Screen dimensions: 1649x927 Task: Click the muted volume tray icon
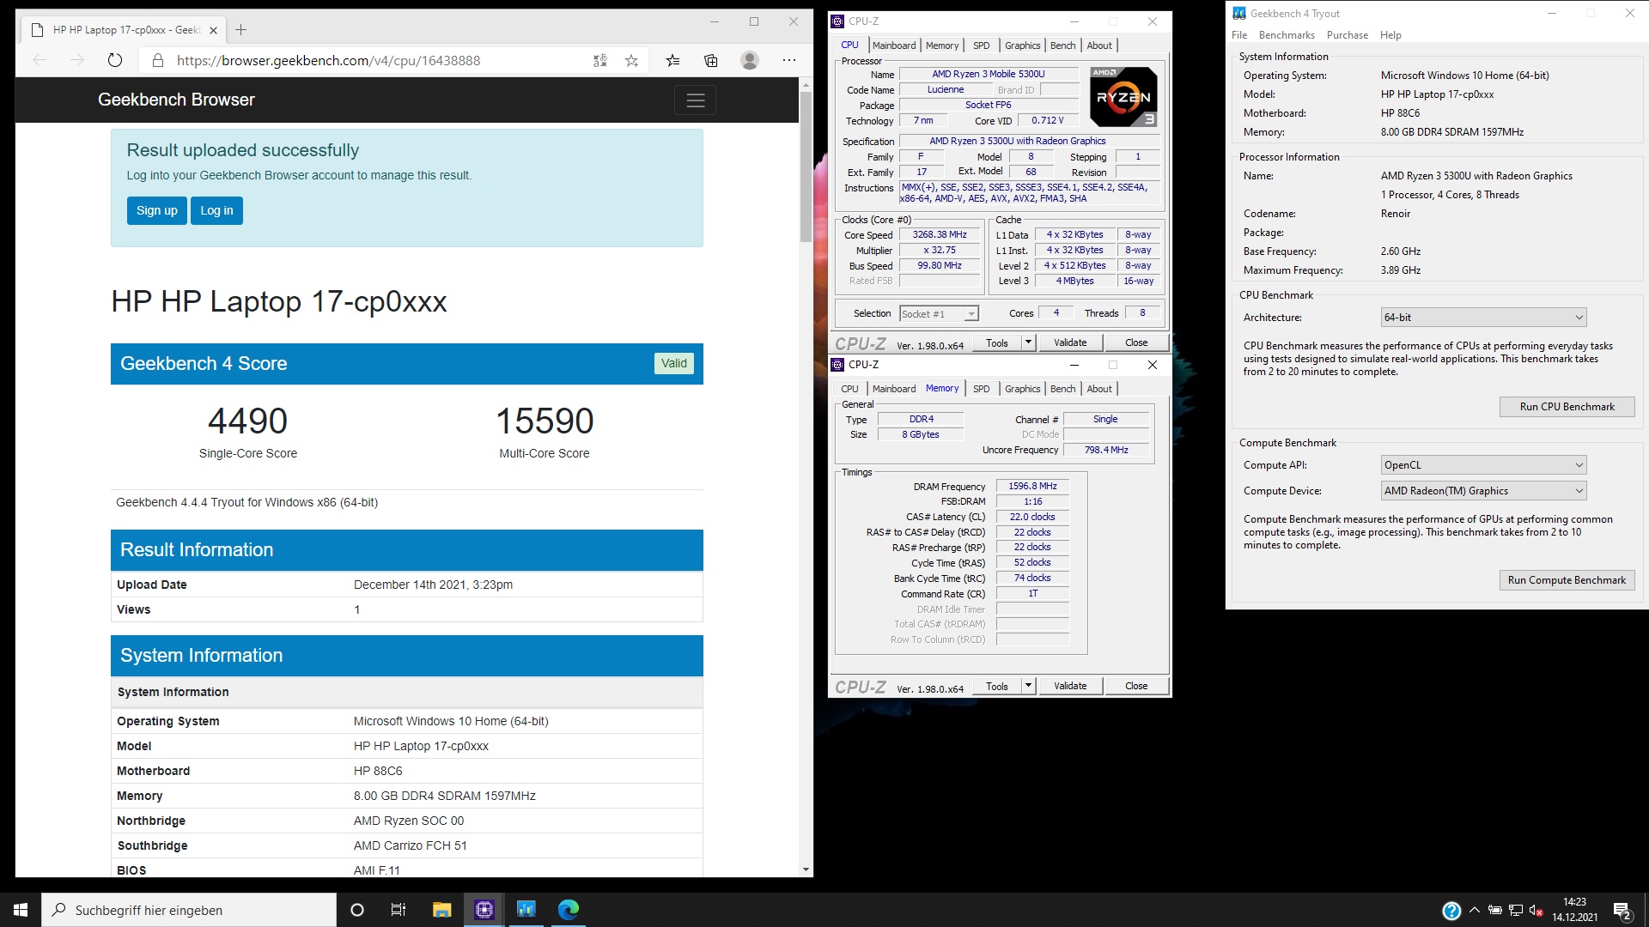click(1536, 911)
